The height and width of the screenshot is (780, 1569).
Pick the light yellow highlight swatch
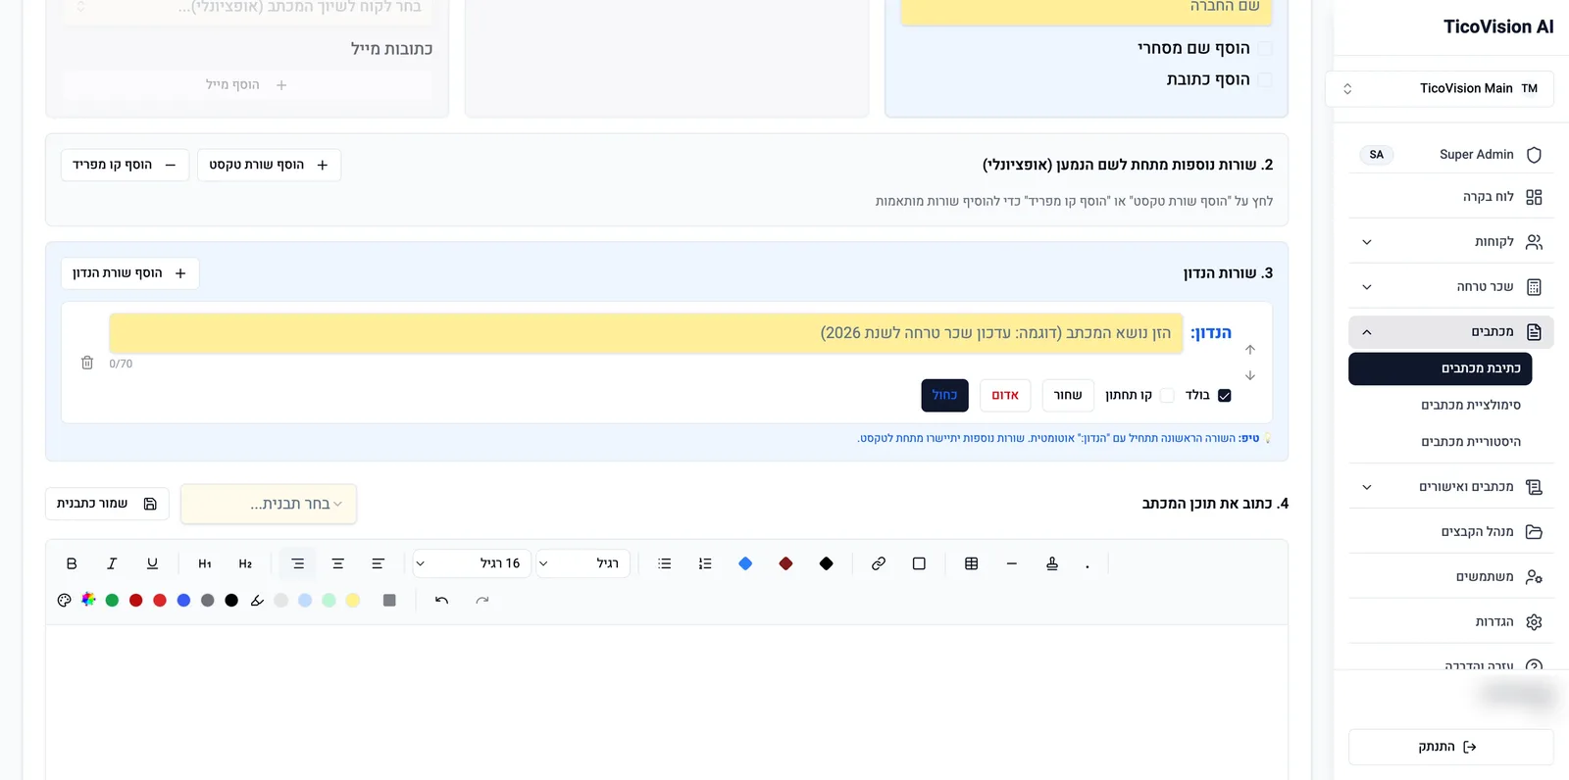[353, 601]
